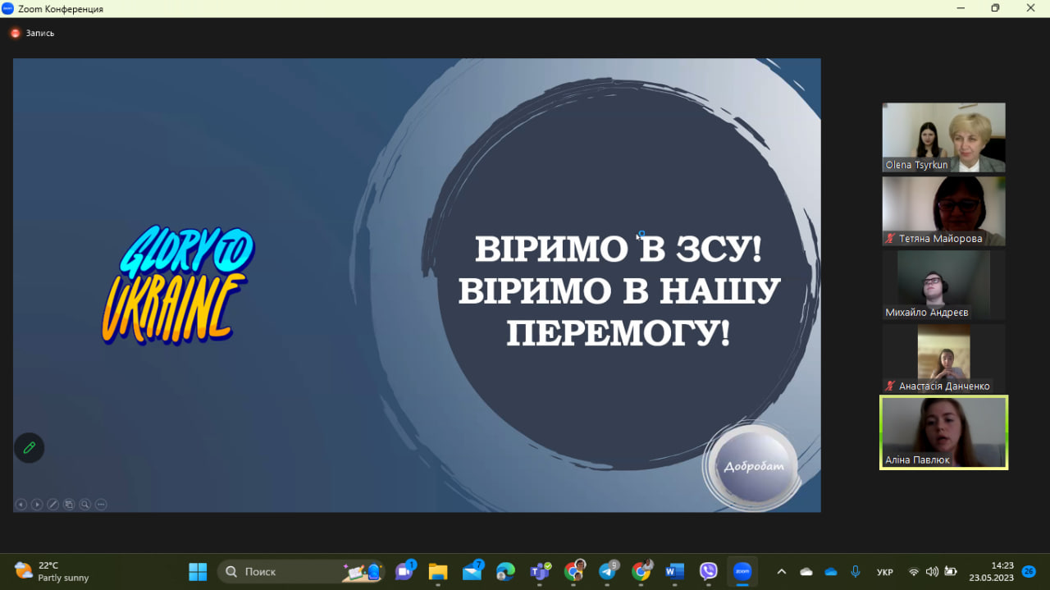Open the Windows Start button

point(198,571)
